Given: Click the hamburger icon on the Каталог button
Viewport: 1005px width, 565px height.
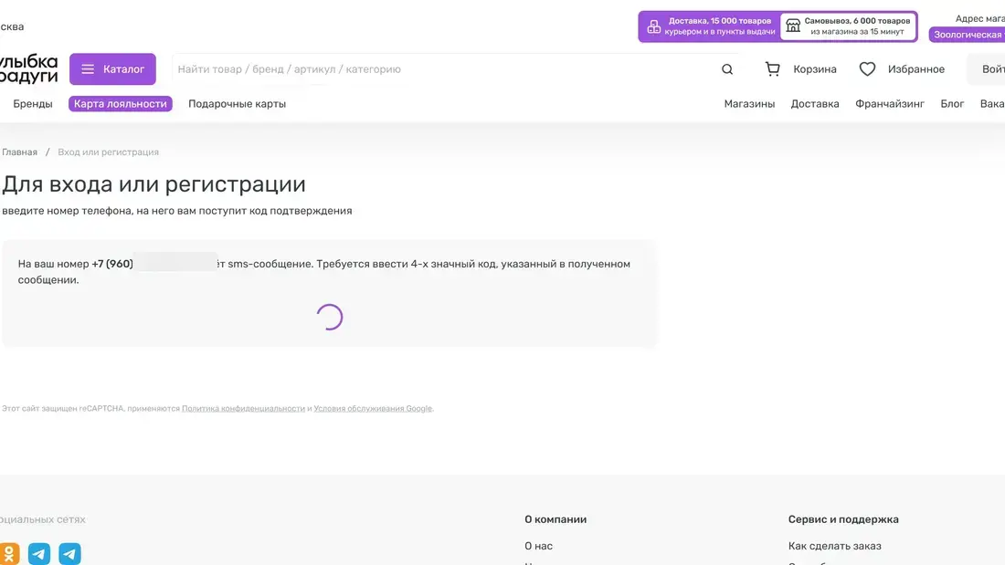Looking at the screenshot, I should click(88, 68).
